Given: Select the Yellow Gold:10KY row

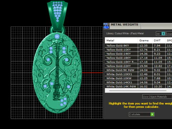Looking at the screenshot, I should (138, 49).
